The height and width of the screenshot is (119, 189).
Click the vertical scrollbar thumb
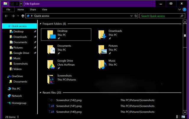point(185,36)
